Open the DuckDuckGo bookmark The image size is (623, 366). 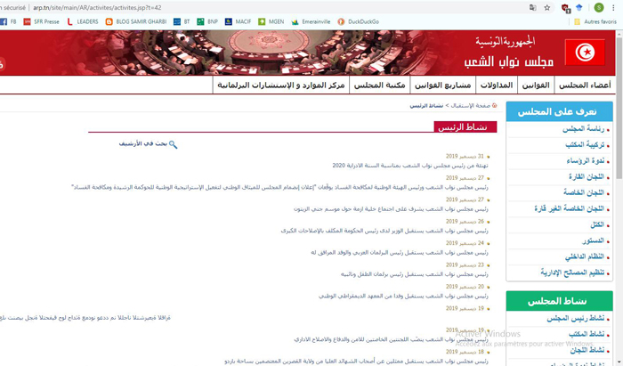click(359, 22)
